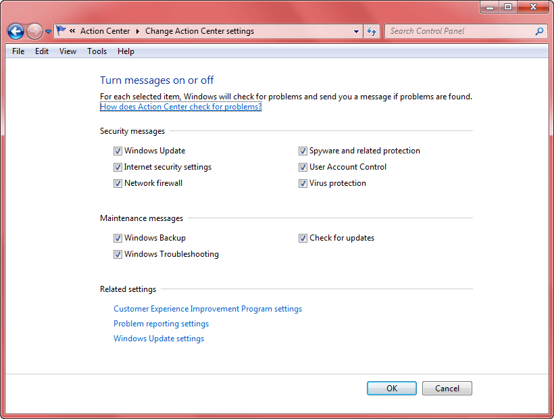Click Security messages section label
Viewport: 554px width, 419px height.
point(132,131)
